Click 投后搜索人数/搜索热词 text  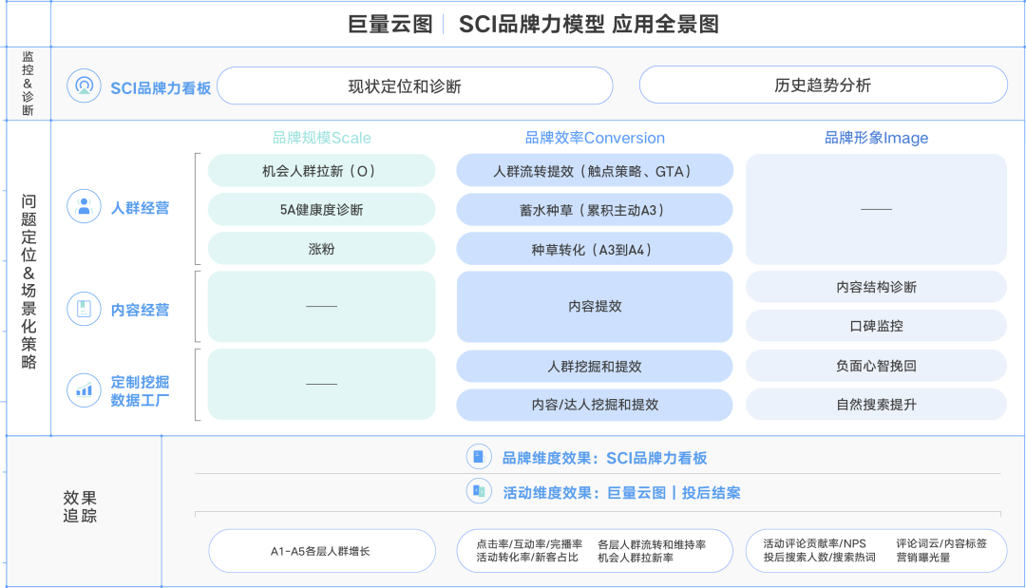pyautogui.click(x=819, y=558)
